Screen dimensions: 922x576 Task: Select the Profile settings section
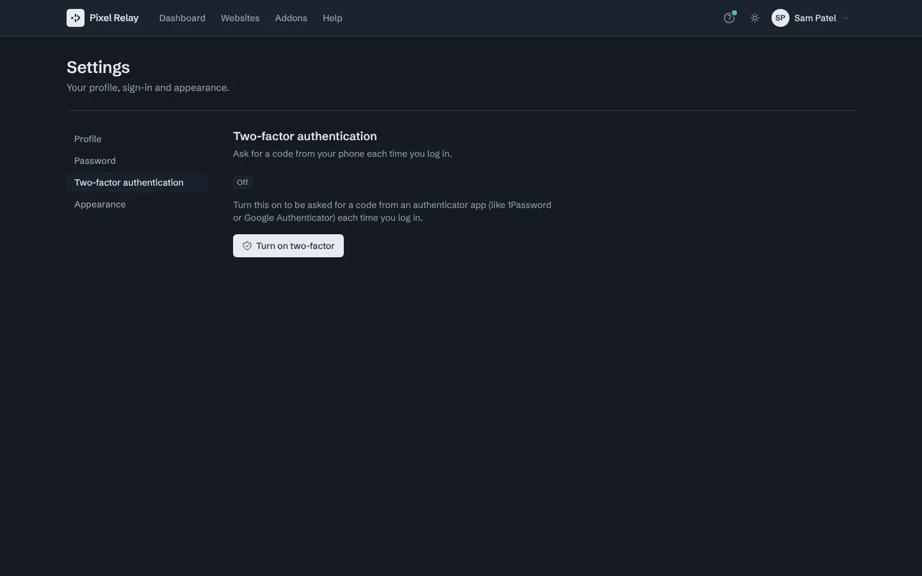coord(137,139)
